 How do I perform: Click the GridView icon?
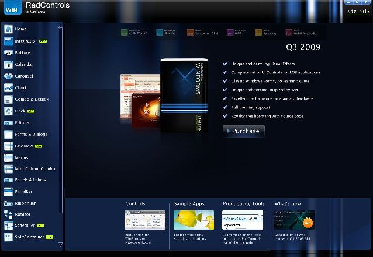pyautogui.click(x=8, y=146)
